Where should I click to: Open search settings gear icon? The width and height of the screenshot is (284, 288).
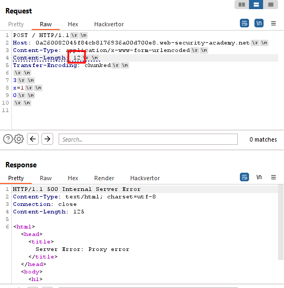(19, 139)
